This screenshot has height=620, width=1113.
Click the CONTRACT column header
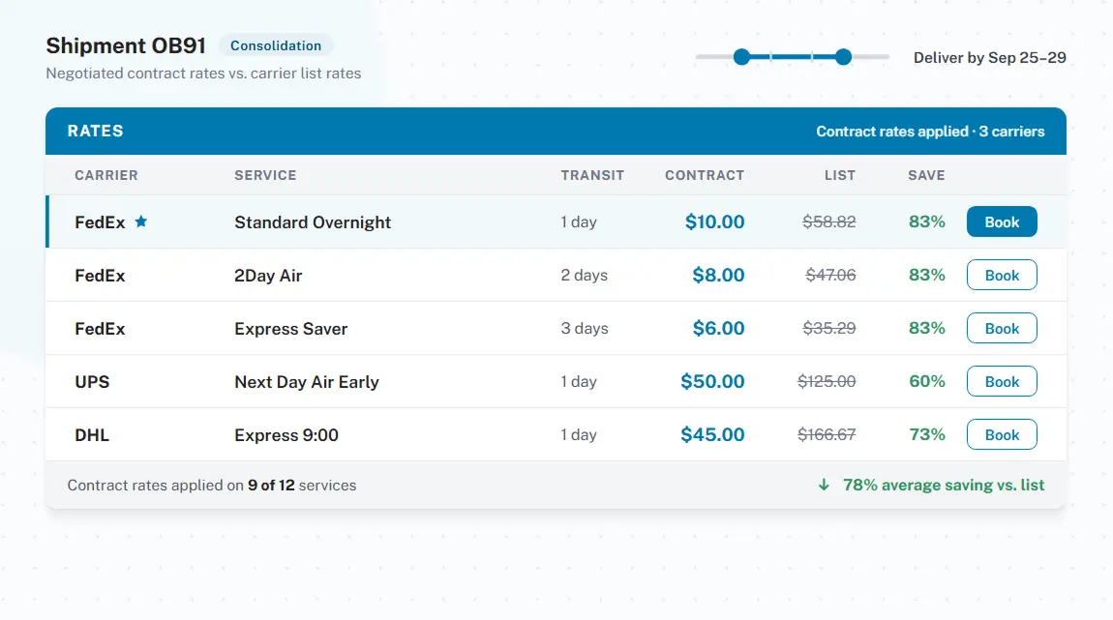[705, 175]
